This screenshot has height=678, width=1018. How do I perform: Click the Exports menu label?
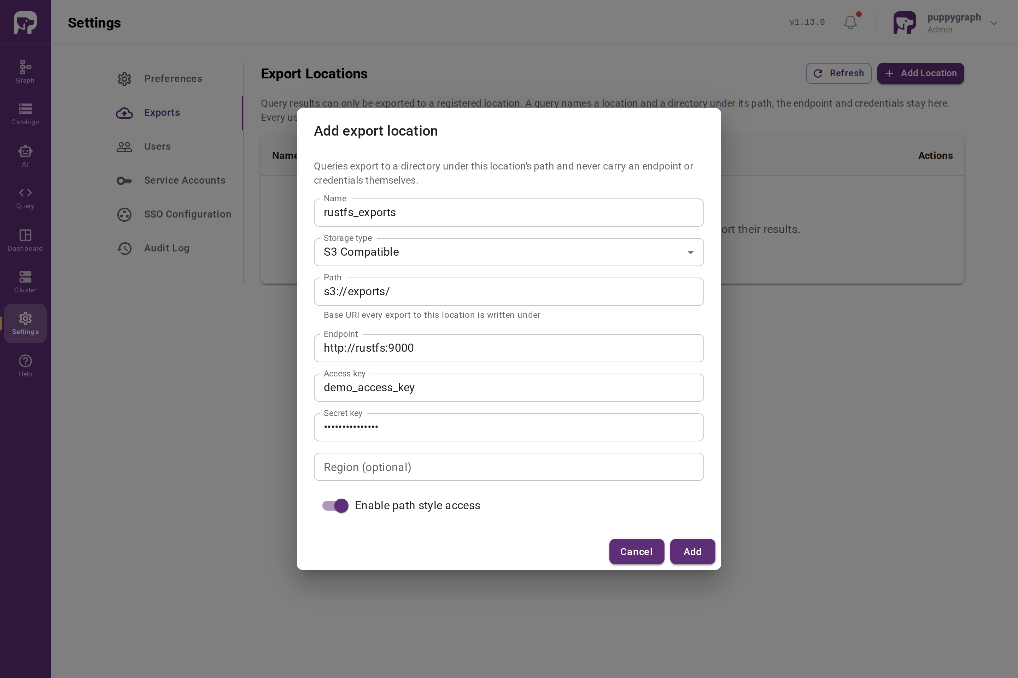[x=162, y=112]
